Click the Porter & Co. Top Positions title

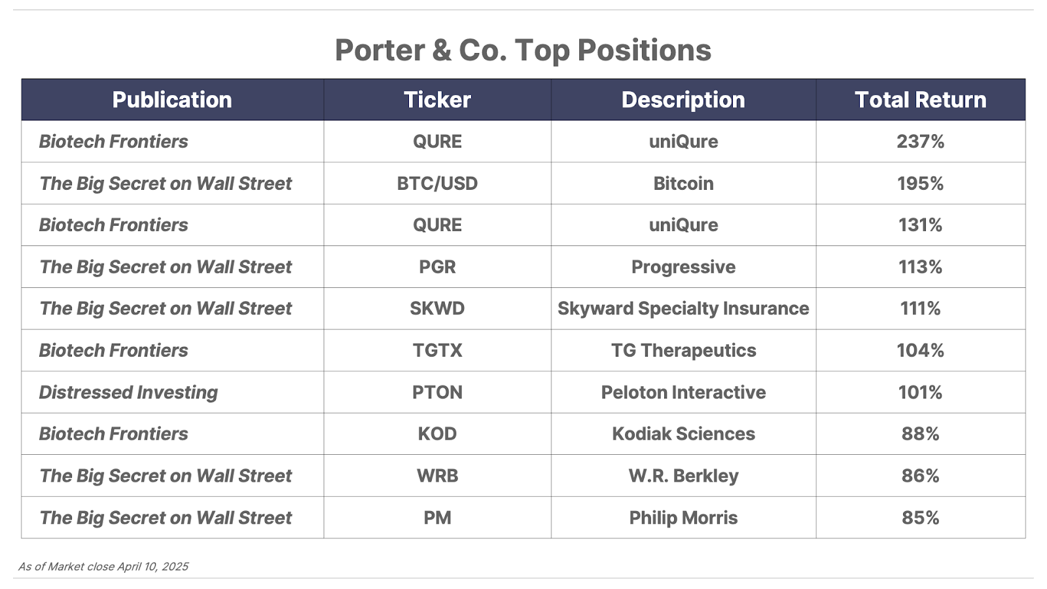523,50
